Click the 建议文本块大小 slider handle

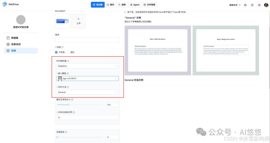(x=68, y=105)
